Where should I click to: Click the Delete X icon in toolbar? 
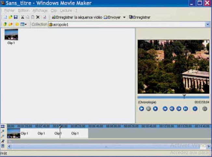click(38, 17)
